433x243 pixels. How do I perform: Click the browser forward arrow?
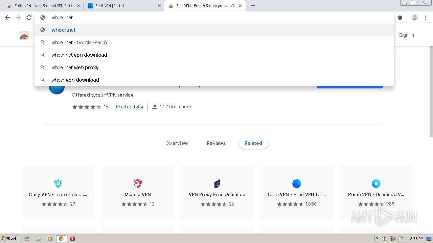(18, 18)
